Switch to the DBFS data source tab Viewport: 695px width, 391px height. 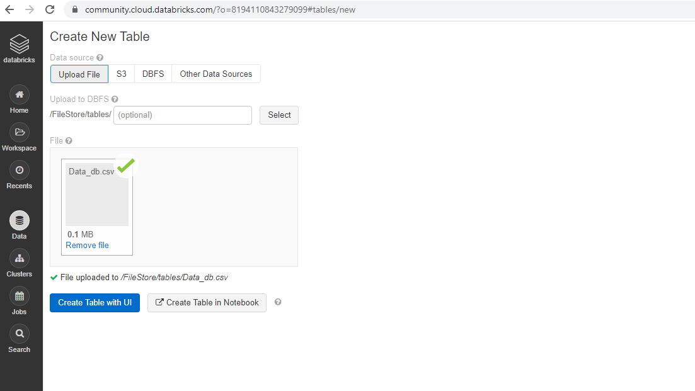coord(153,74)
